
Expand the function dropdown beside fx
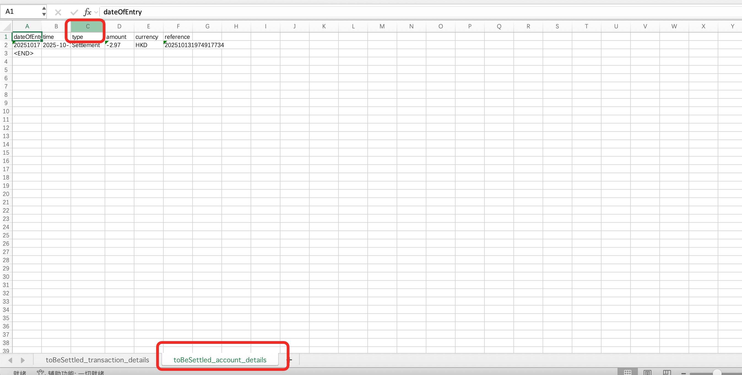pyautogui.click(x=96, y=12)
